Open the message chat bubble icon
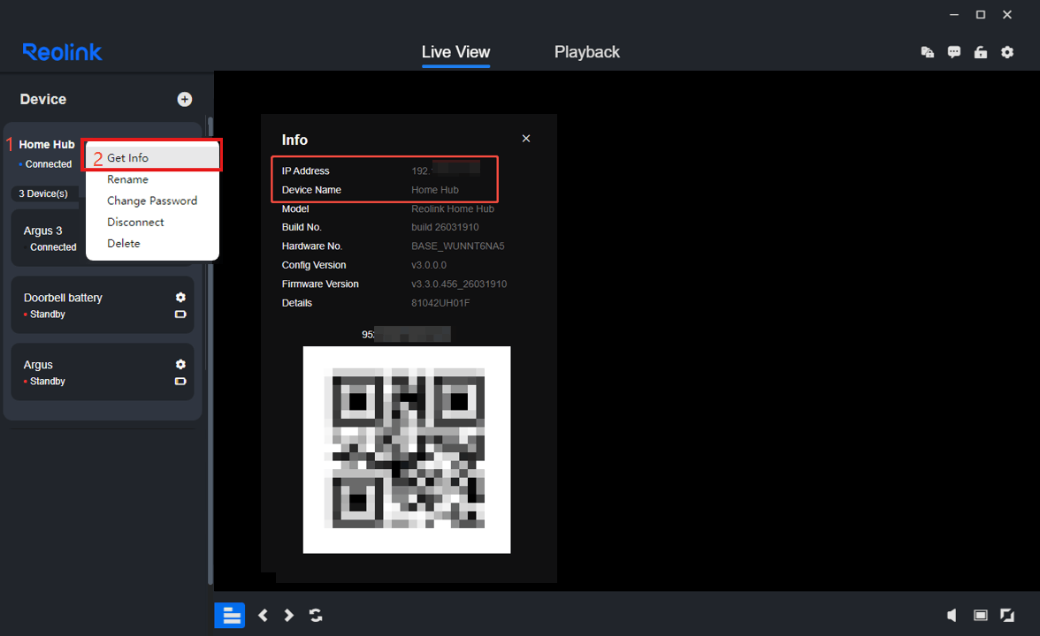The image size is (1040, 636). click(x=953, y=52)
